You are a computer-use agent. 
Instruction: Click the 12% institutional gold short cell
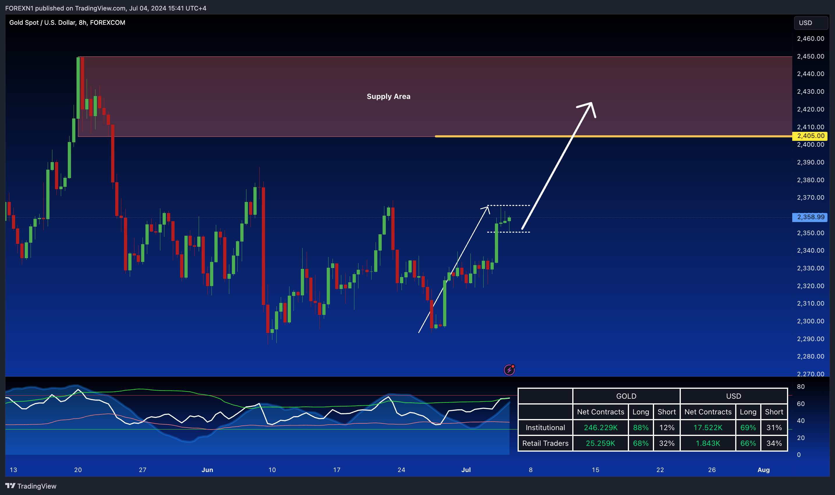[667, 427]
